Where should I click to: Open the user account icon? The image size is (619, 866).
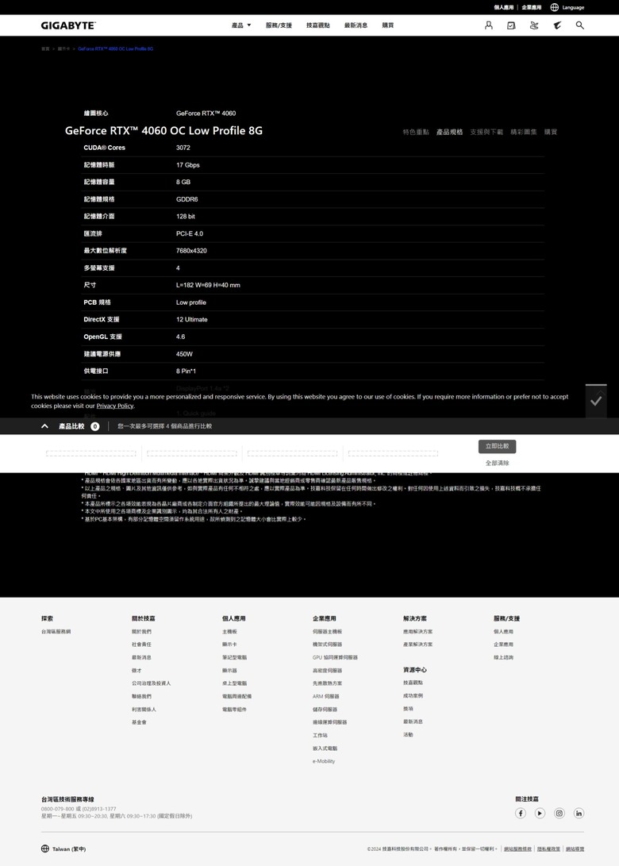point(489,25)
